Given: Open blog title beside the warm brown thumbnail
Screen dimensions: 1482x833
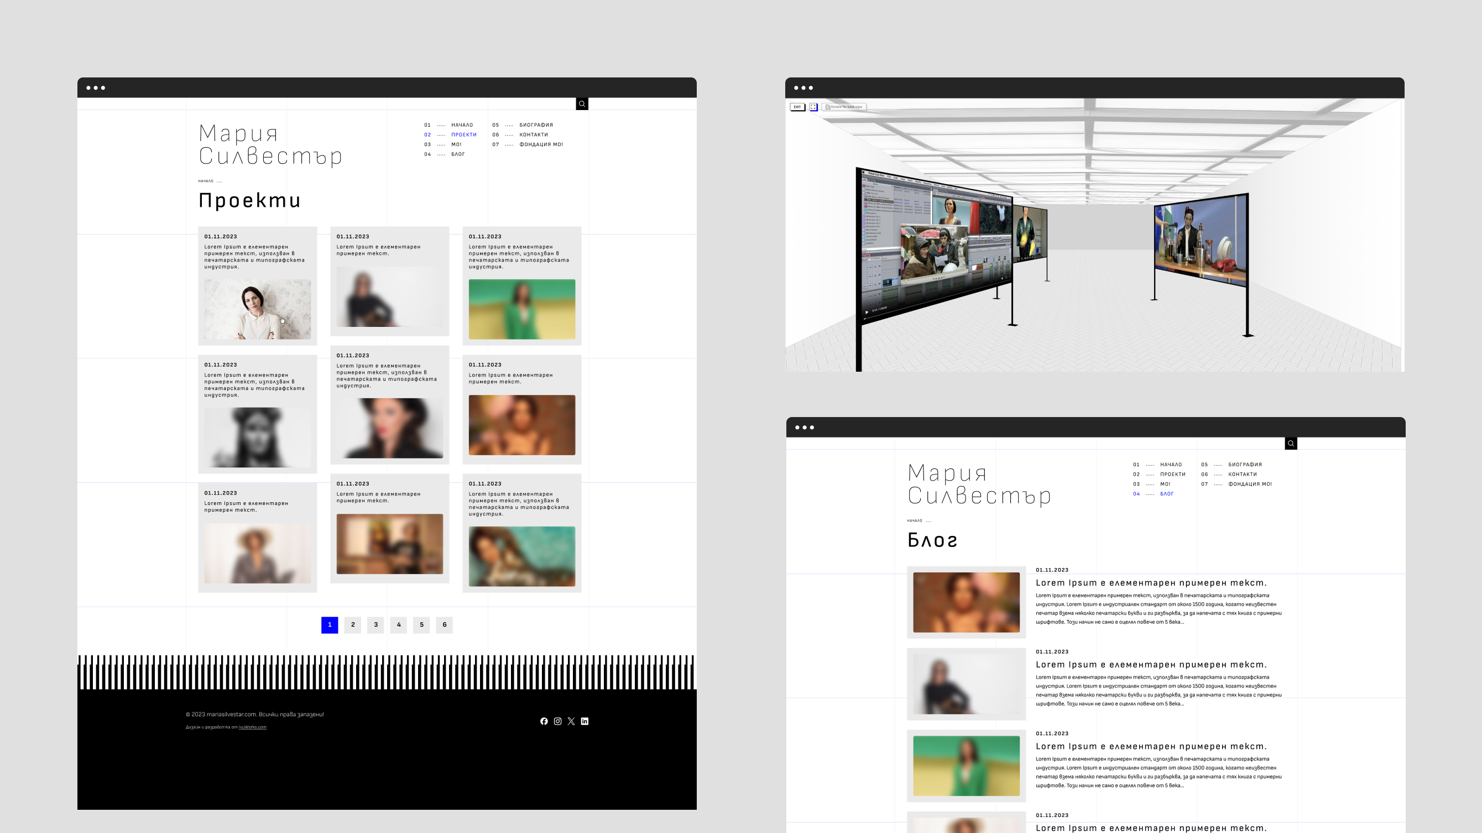Looking at the screenshot, I should click(1151, 583).
